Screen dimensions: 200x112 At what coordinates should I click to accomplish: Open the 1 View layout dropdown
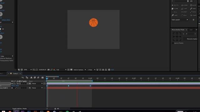[91, 70]
